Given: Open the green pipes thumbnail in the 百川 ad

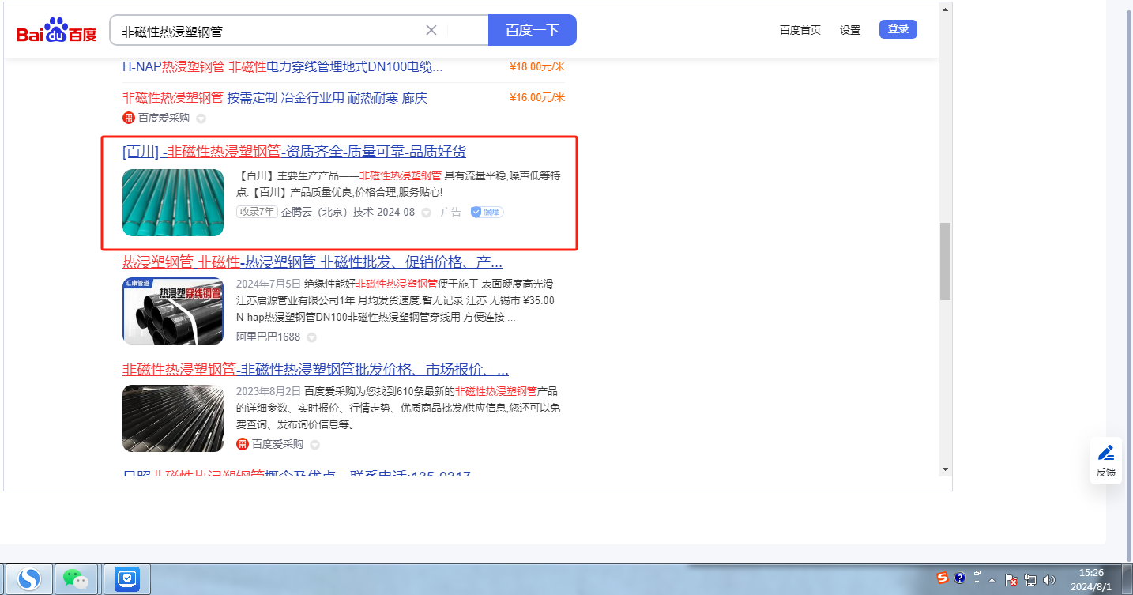Looking at the screenshot, I should [x=173, y=202].
